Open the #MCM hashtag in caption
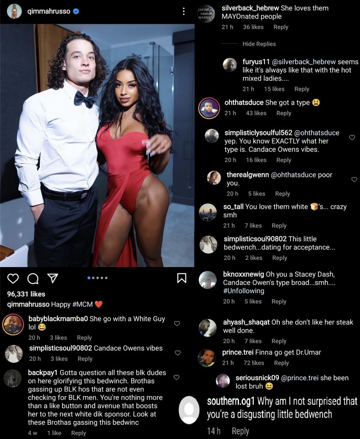The image size is (360, 439). coord(82,304)
